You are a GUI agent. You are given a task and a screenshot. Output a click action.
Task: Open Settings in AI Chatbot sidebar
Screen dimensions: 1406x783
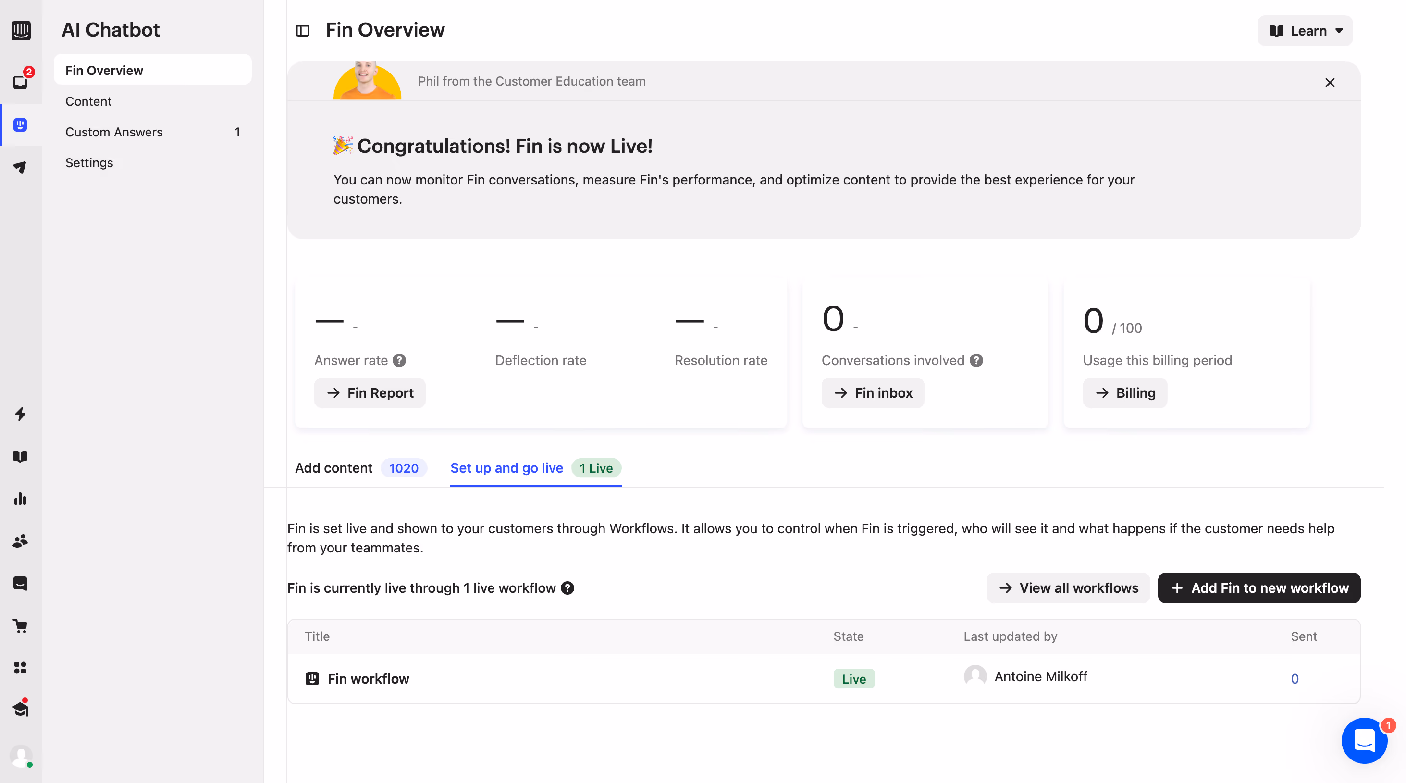tap(153, 162)
